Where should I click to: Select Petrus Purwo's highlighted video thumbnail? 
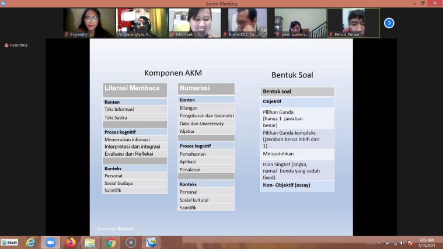click(x=353, y=23)
